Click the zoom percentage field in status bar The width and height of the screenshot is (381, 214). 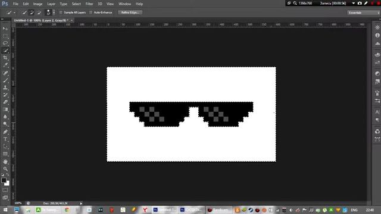click(18, 203)
